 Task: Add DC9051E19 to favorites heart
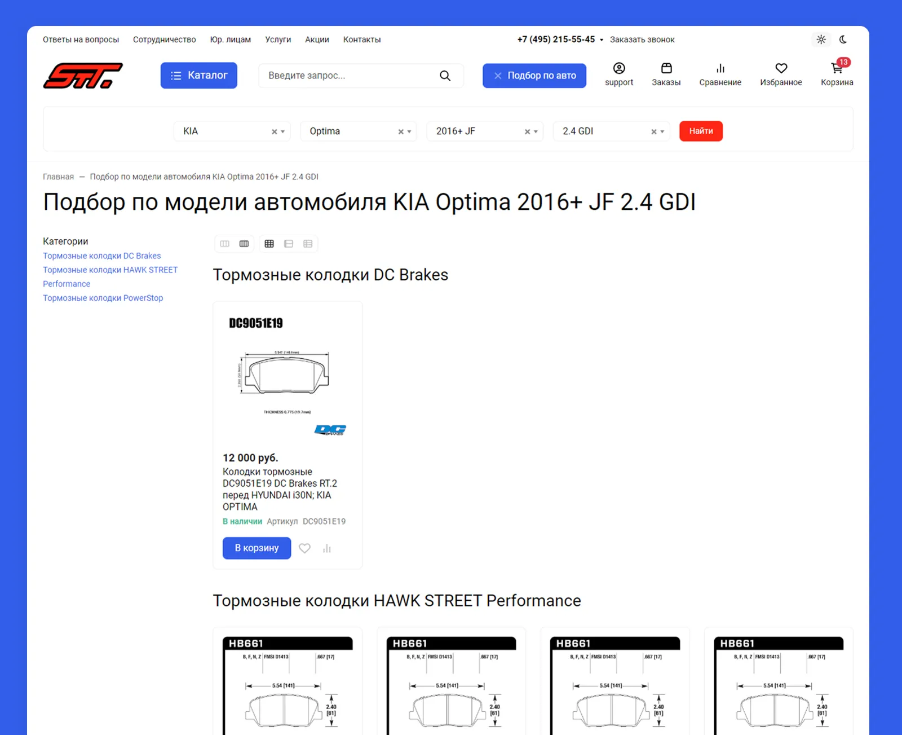pos(304,548)
